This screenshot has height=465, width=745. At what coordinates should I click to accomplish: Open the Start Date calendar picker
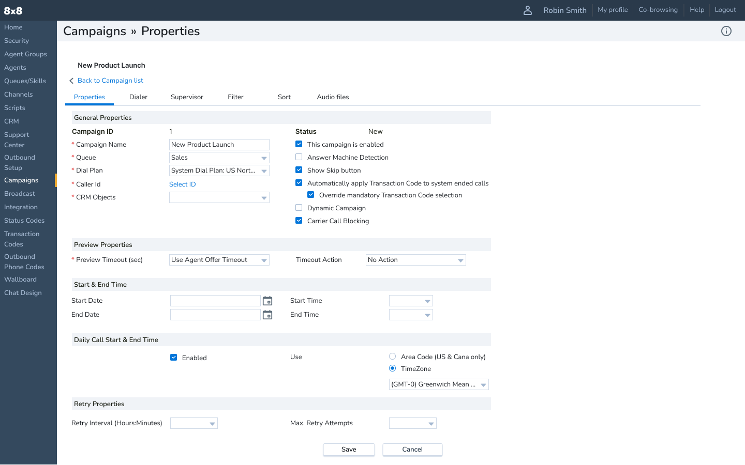[267, 301]
